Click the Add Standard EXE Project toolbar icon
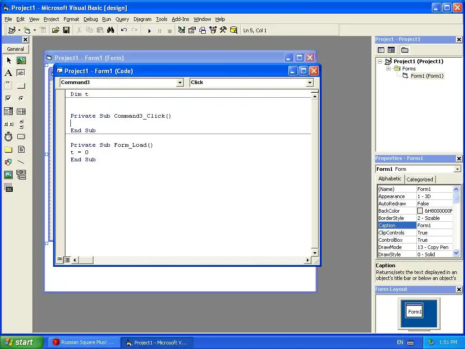Screen dimensions: 465x349 pyautogui.click(x=12, y=30)
